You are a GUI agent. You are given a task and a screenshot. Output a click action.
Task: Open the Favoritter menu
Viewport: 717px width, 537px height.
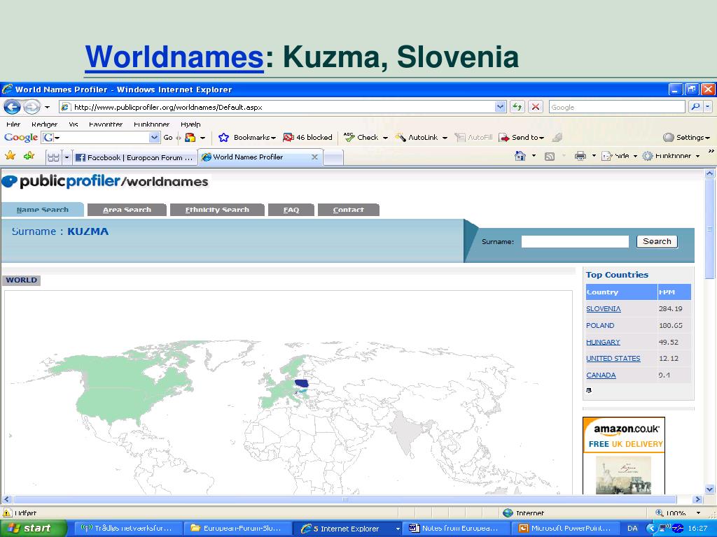coord(106,124)
